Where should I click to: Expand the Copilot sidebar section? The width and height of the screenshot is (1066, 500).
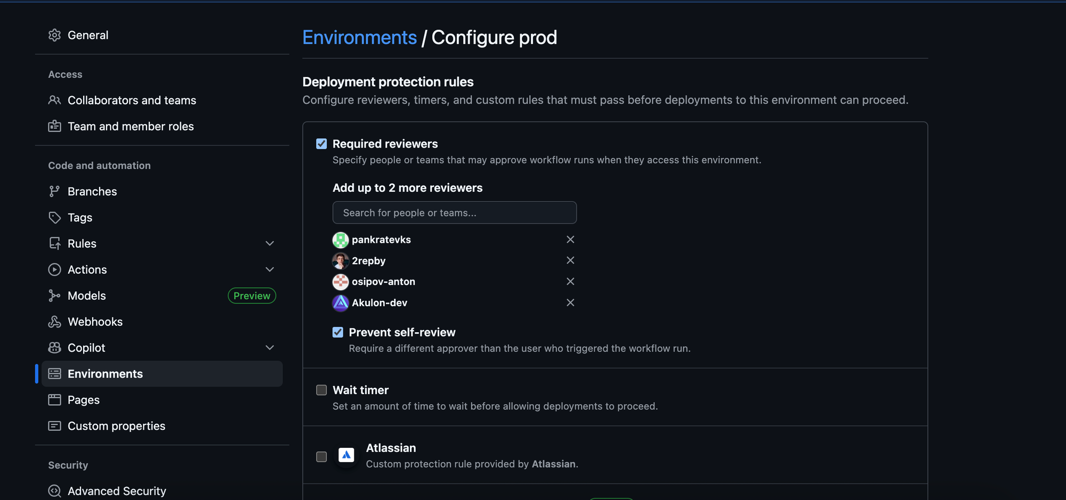click(270, 348)
